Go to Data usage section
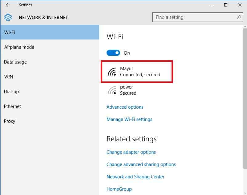This screenshot has height=195, width=247. click(x=15, y=62)
